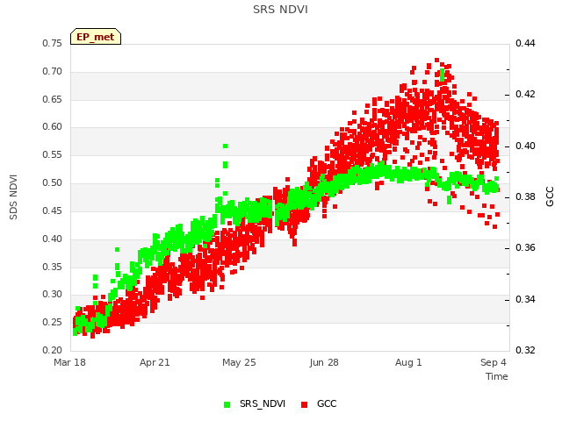This screenshot has width=562, height=421.
Task: Click the red GCC legend swatch
Action: click(305, 404)
